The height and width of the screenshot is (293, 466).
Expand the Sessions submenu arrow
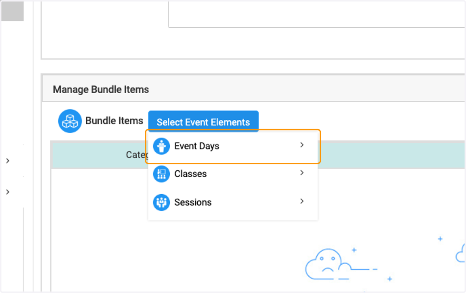point(302,201)
